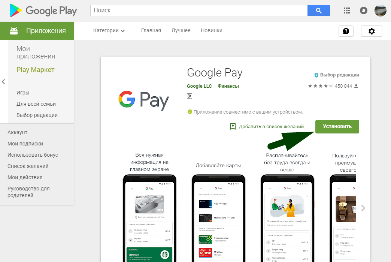Collapse the left sidebar arrow
This screenshot has height=262, width=391.
click(3, 82)
